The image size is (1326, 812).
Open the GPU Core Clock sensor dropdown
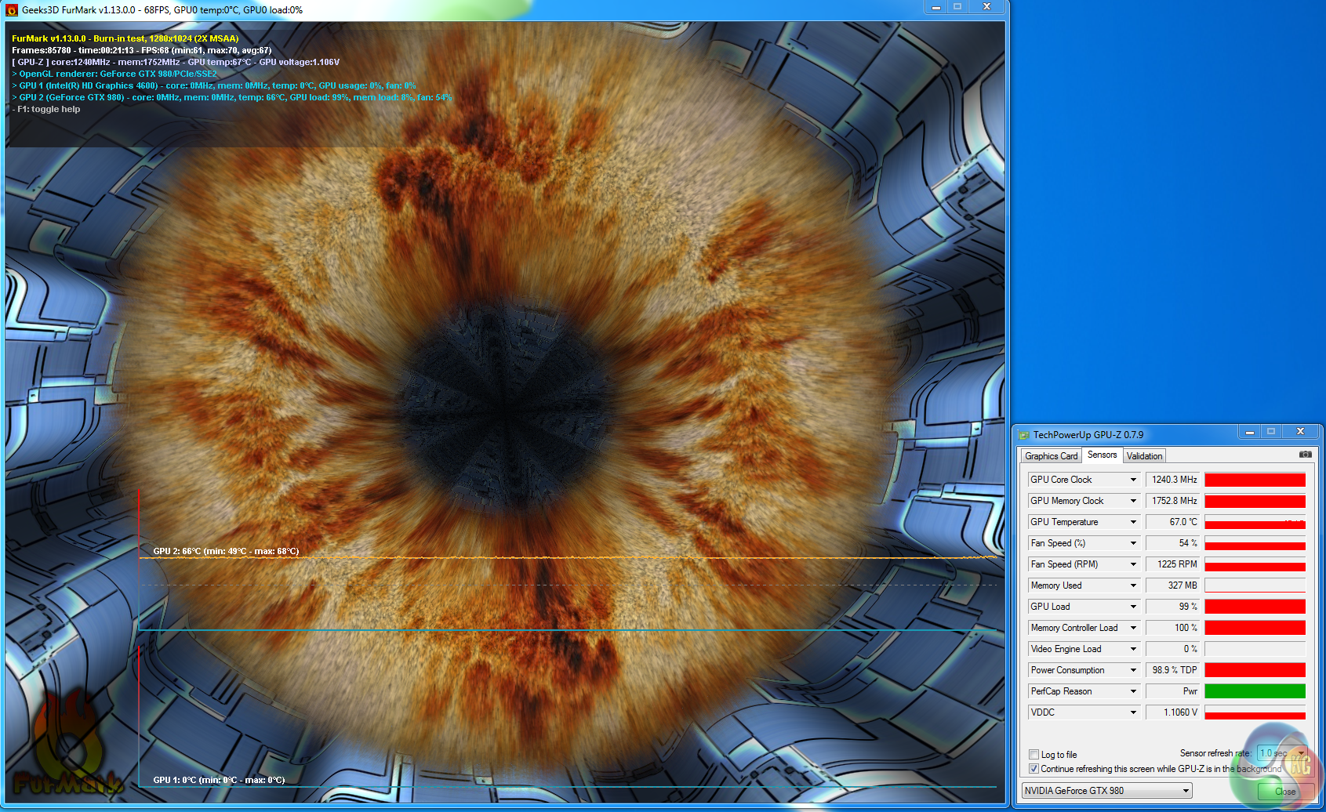tap(1133, 480)
